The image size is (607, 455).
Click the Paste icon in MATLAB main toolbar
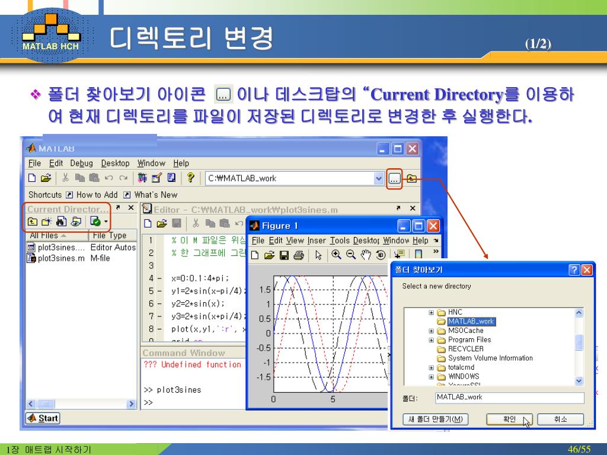(94, 178)
